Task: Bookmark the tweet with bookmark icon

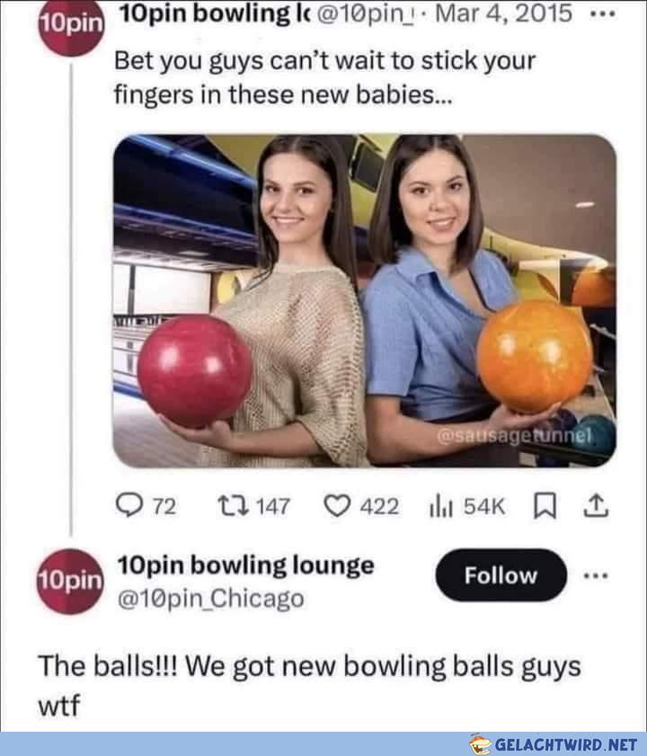Action: coord(545,507)
